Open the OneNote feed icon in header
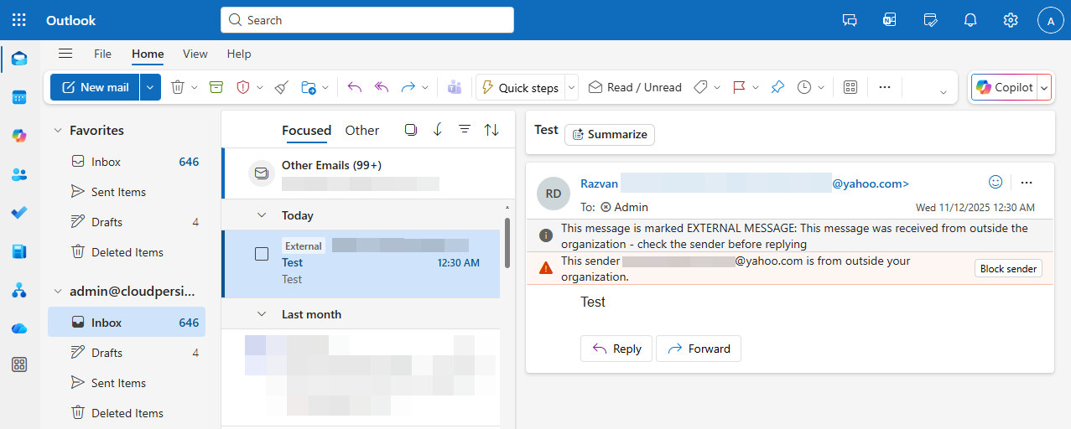Viewport: 1071px width, 429px height. click(890, 20)
